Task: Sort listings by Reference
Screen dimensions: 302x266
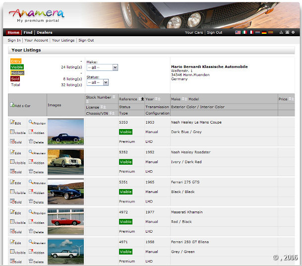Action: (x=141, y=99)
